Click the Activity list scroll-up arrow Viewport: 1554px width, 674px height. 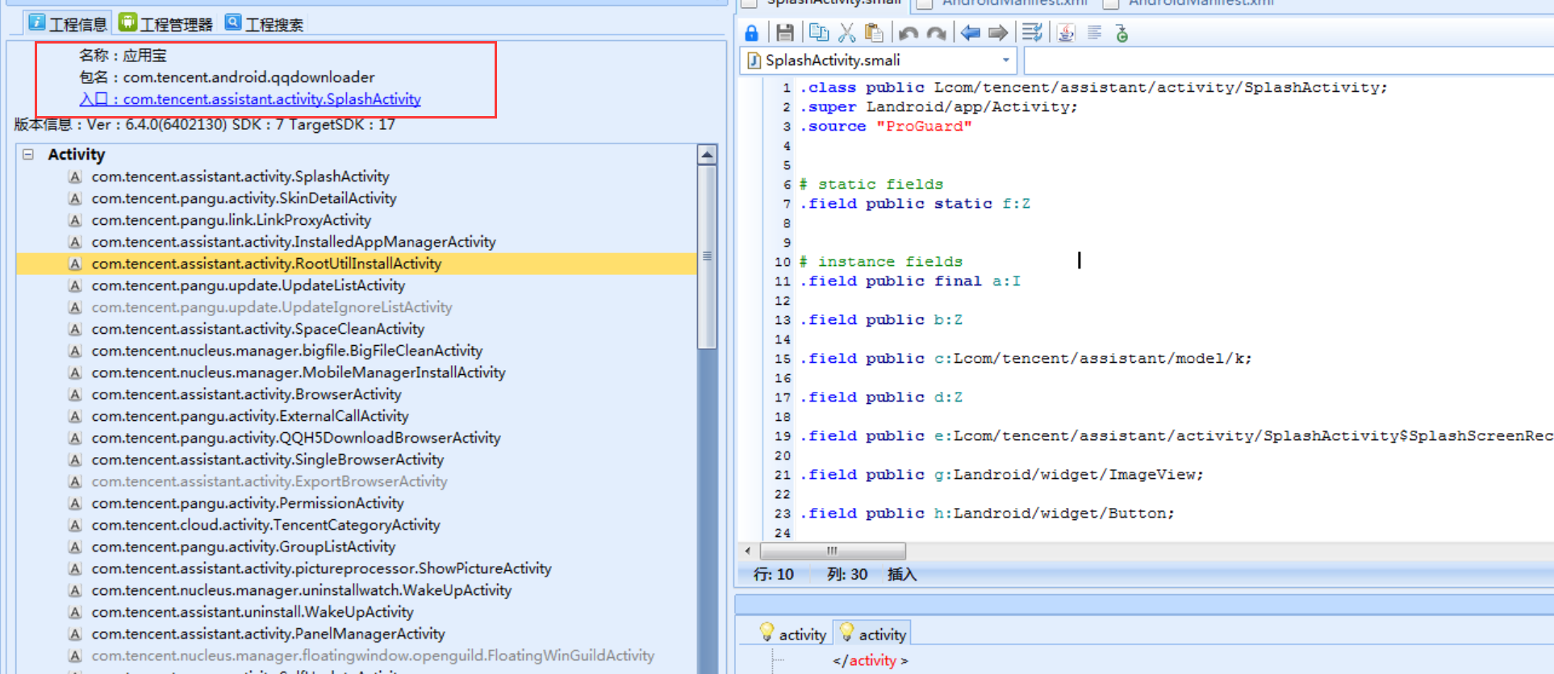pyautogui.click(x=707, y=155)
